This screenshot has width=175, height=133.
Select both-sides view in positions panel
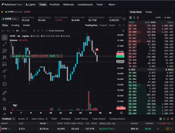(161, 119)
